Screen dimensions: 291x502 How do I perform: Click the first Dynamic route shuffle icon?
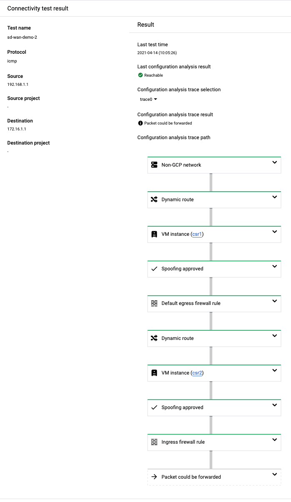[154, 200]
